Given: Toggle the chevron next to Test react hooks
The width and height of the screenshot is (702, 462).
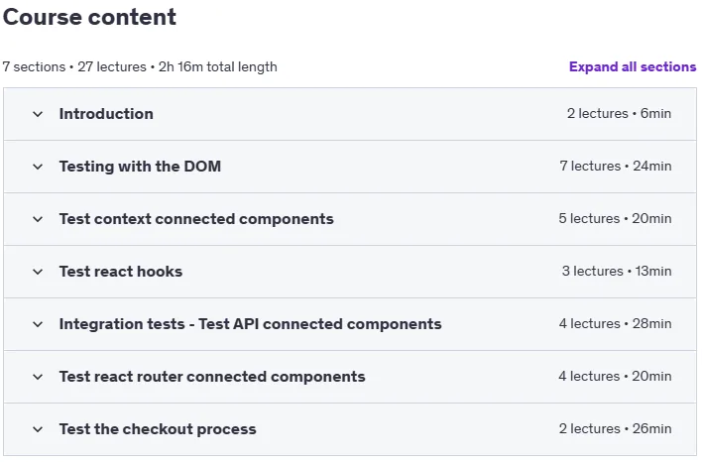Looking at the screenshot, I should click(x=38, y=272).
